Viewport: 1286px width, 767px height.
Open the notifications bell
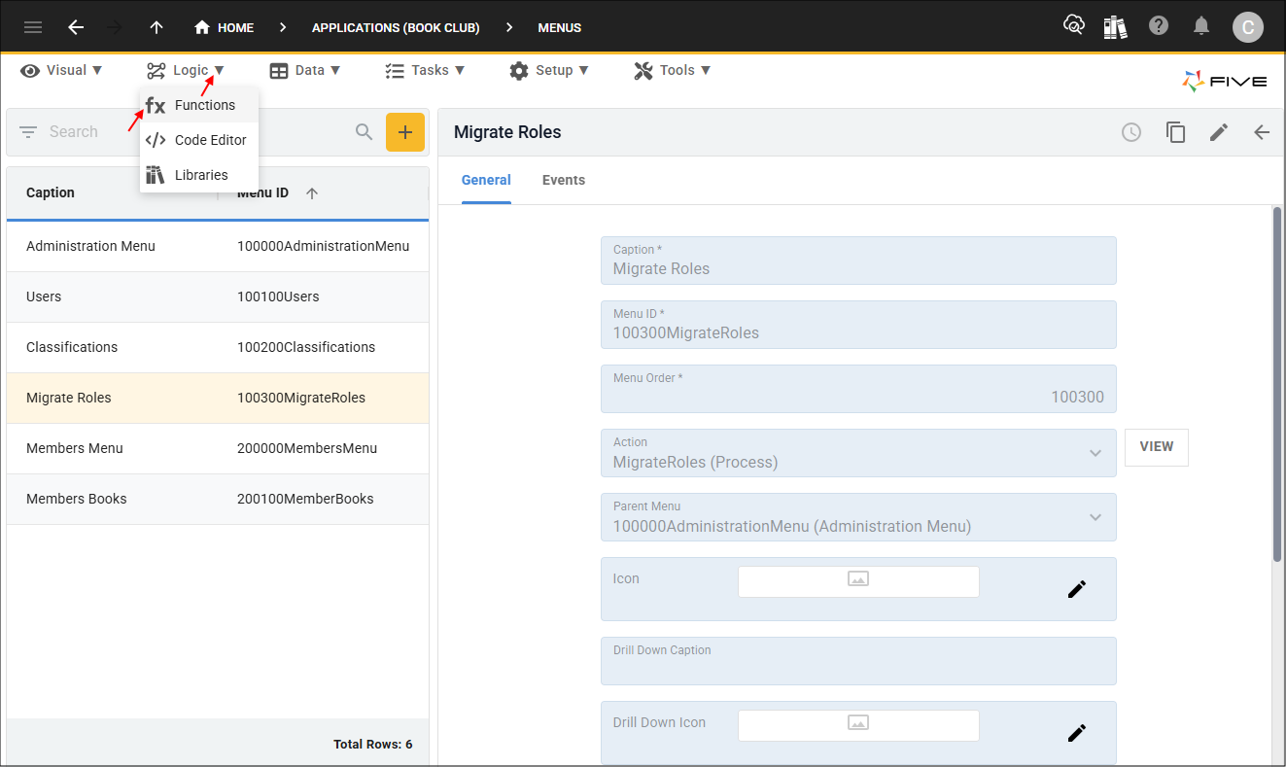coord(1202,26)
